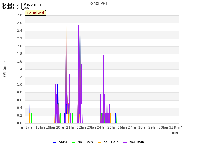Click the Feb 1 x-axis tick label

click(x=178, y=128)
